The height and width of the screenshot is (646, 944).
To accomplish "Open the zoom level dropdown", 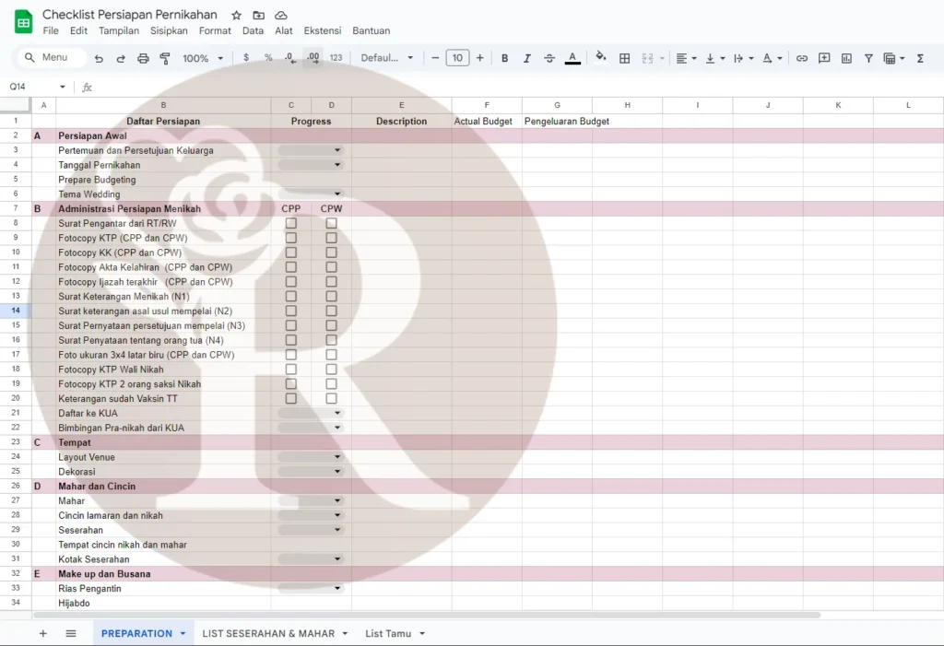I will (202, 57).
